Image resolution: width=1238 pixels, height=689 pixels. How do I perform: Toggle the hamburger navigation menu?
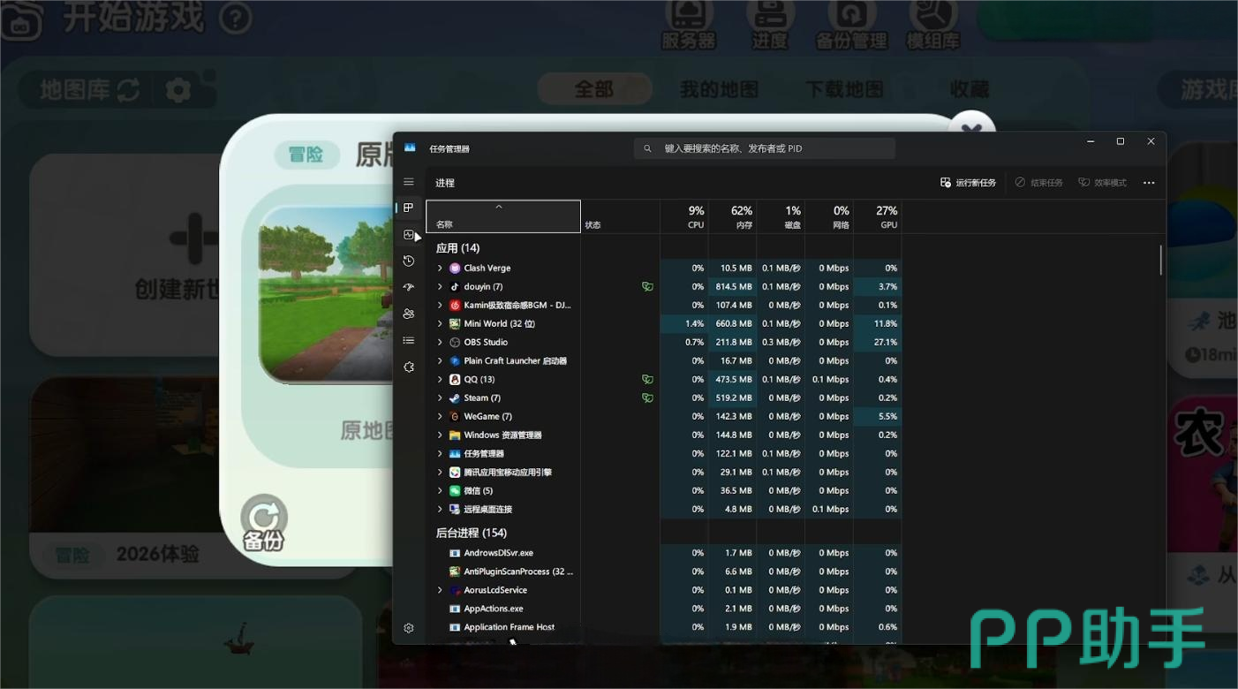click(409, 182)
